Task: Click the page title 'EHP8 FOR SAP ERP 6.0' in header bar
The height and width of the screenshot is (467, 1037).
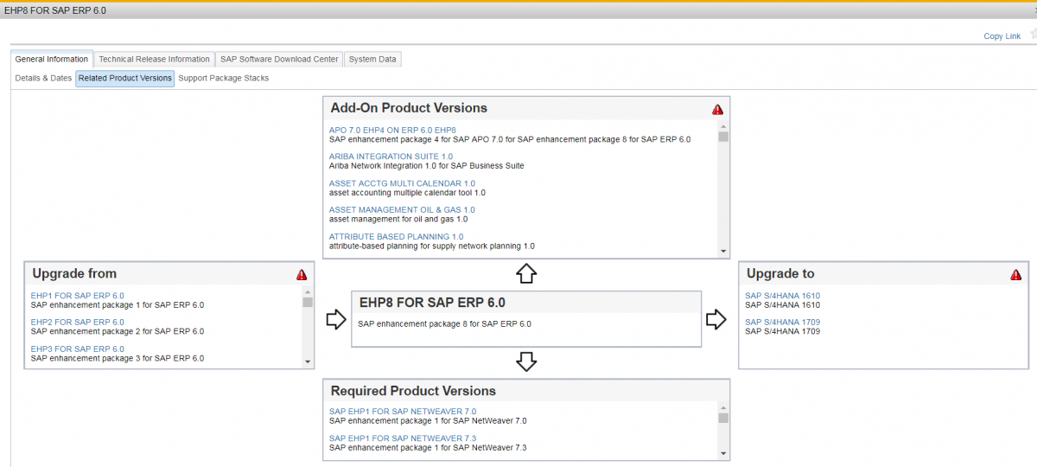Action: coord(55,10)
